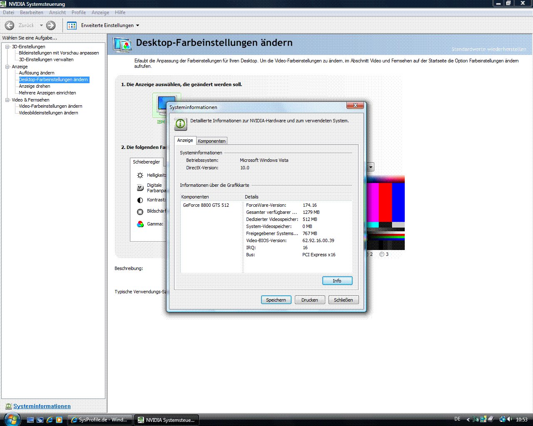Screen dimensions: 533x426
Task: Click the ForceWare-Version value 174.16
Action: 309,205
